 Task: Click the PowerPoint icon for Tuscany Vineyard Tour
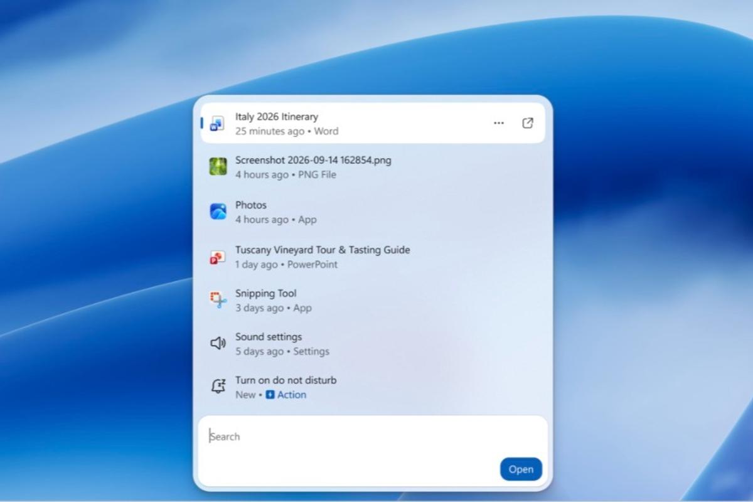tap(217, 257)
